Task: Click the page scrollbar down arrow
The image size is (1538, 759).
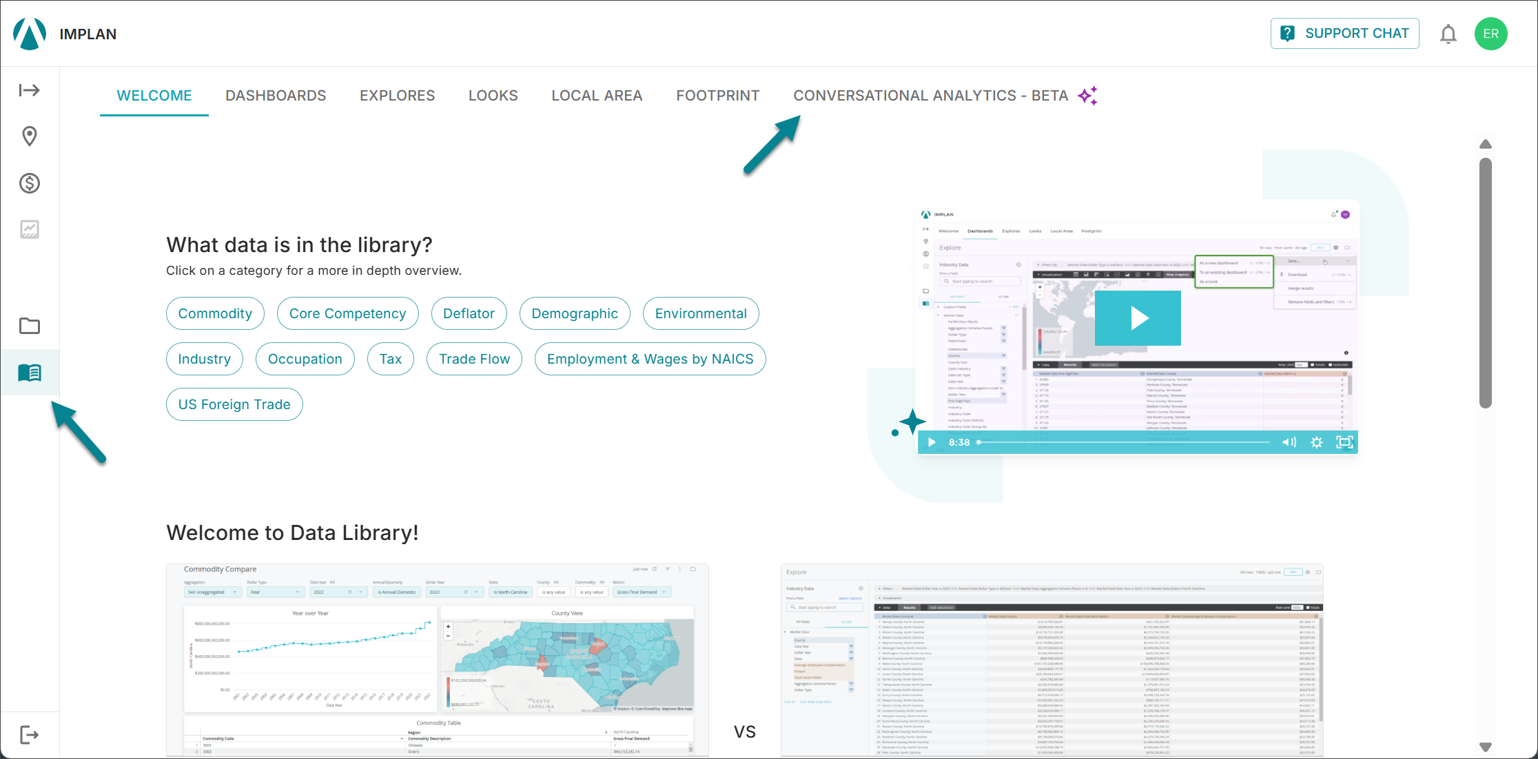Action: click(1486, 747)
